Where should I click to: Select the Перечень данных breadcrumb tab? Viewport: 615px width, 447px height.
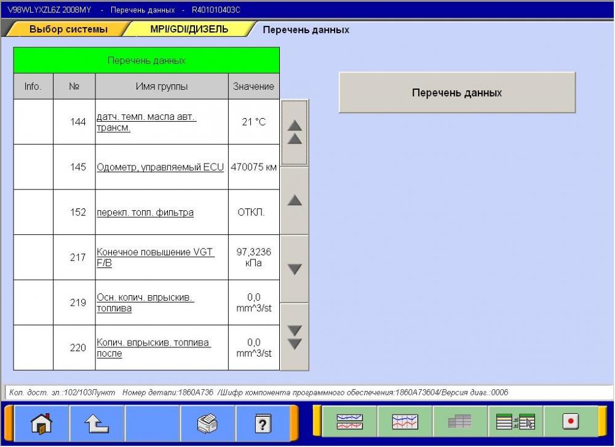click(306, 30)
